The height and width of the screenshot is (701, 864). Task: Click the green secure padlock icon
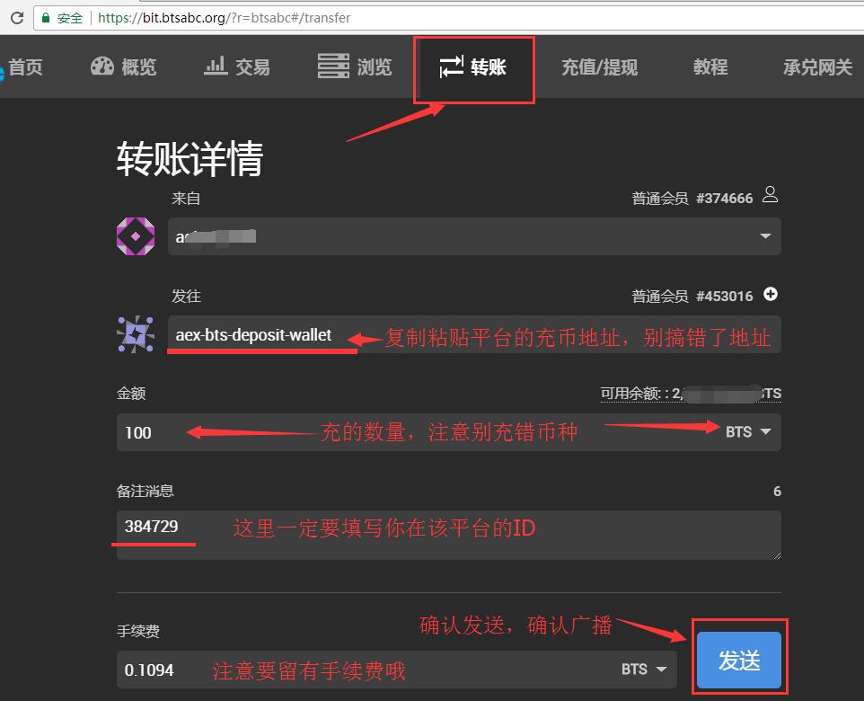pyautogui.click(x=46, y=17)
